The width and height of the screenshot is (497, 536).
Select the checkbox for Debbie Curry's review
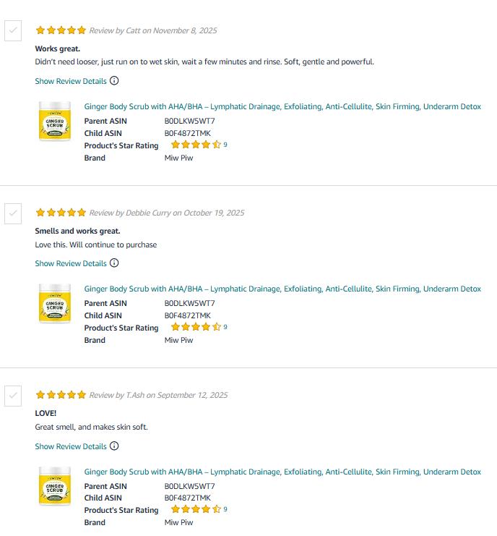[13, 213]
